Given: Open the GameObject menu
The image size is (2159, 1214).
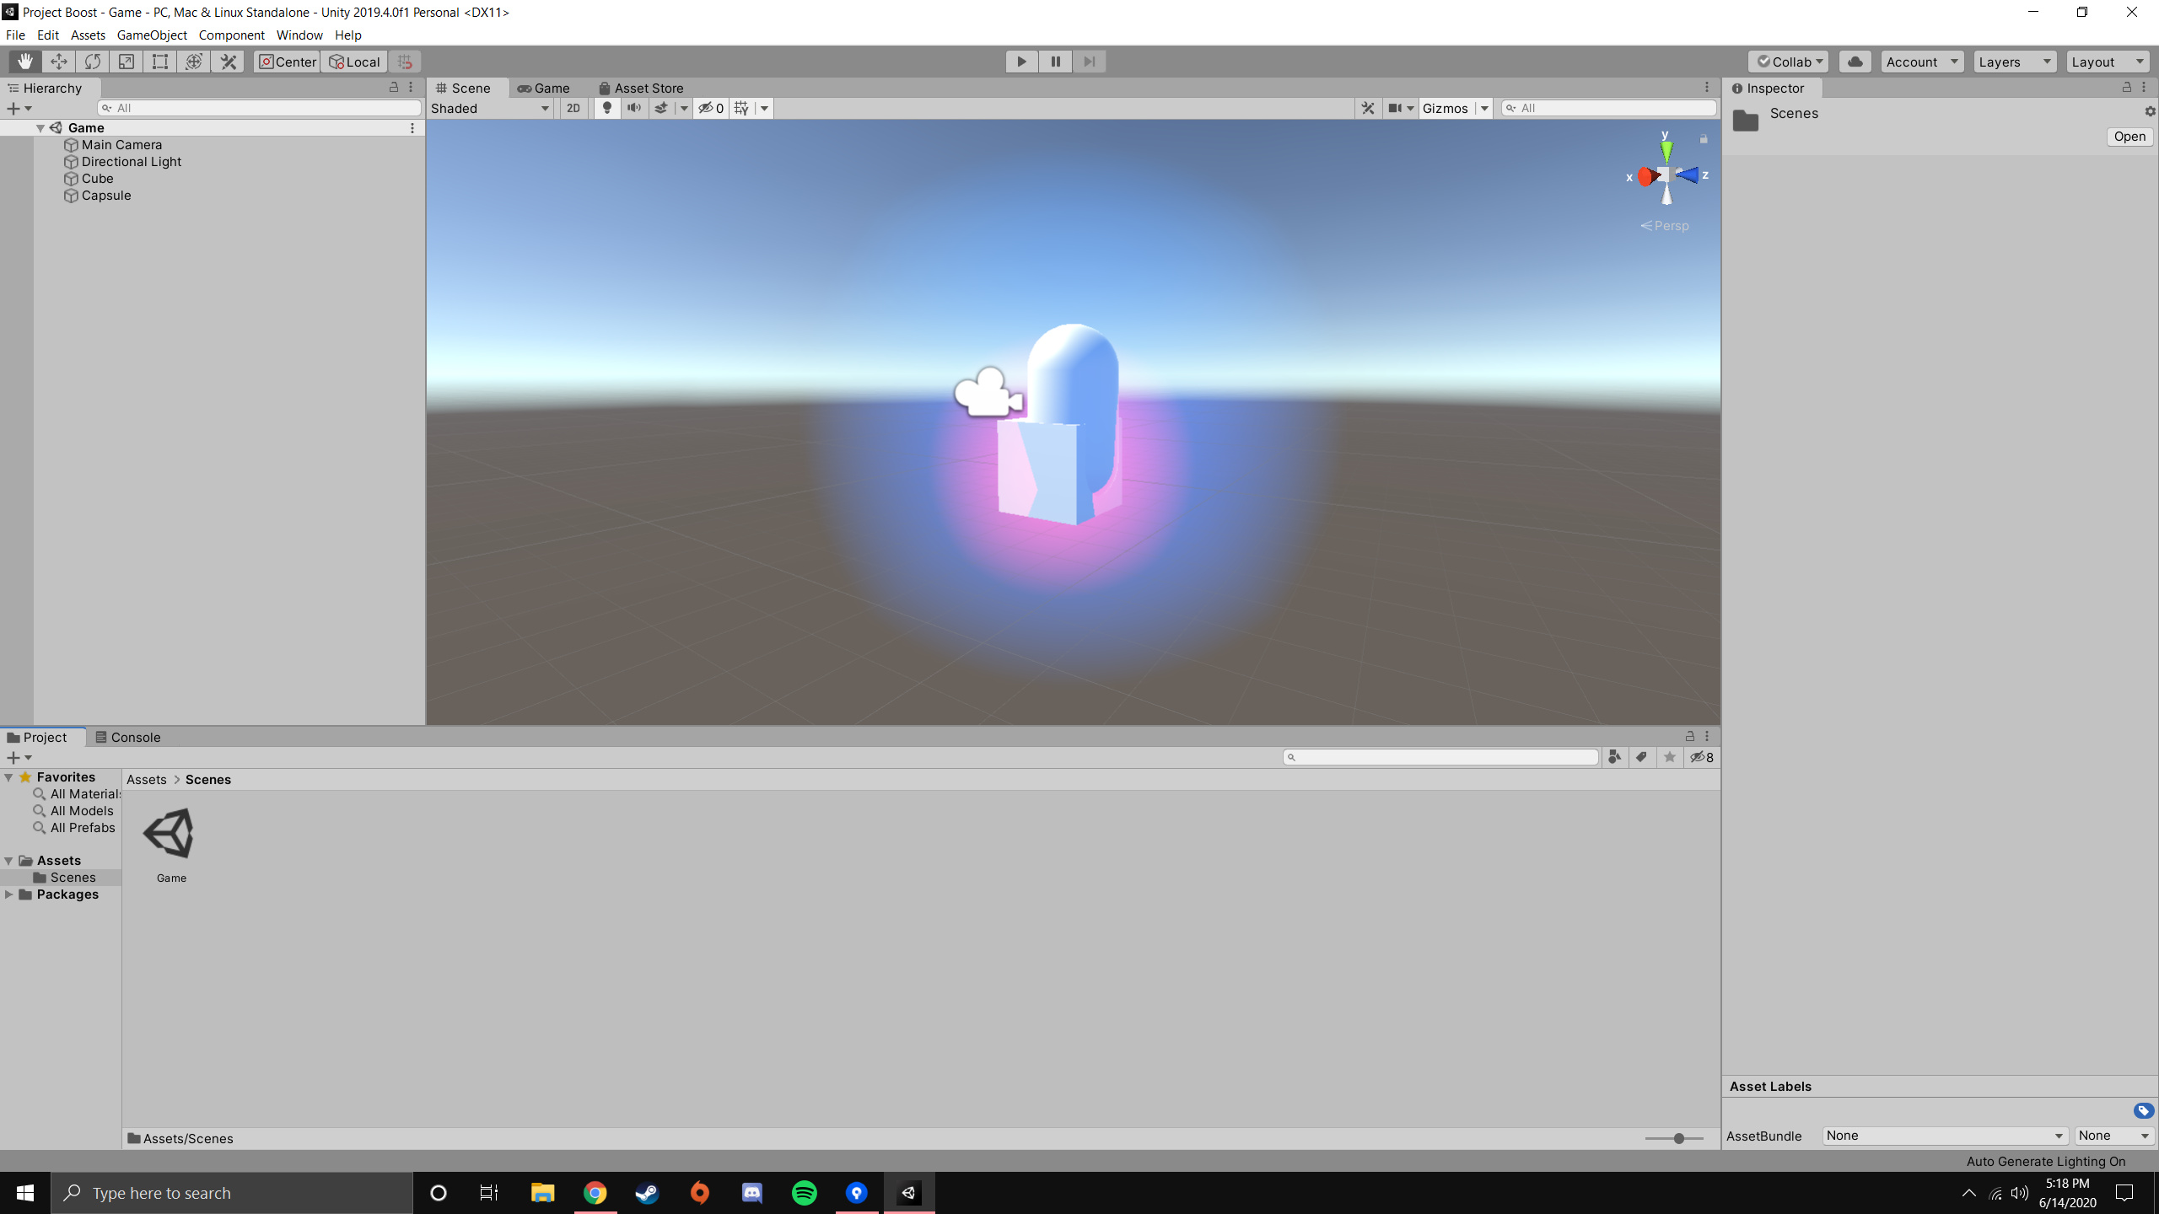Looking at the screenshot, I should tap(152, 35).
